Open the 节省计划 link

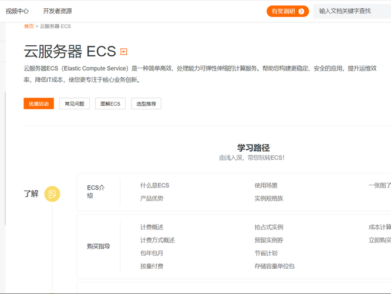pos(266,253)
